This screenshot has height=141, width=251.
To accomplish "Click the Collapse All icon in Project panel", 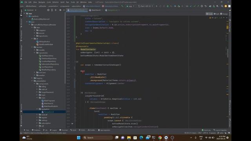I will click(56, 10).
